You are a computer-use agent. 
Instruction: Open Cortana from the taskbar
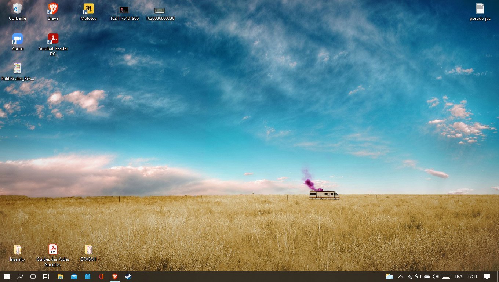(33, 276)
